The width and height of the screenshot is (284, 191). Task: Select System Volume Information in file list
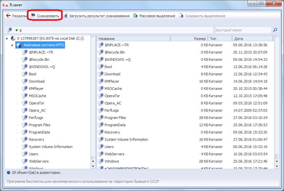coord(126,139)
